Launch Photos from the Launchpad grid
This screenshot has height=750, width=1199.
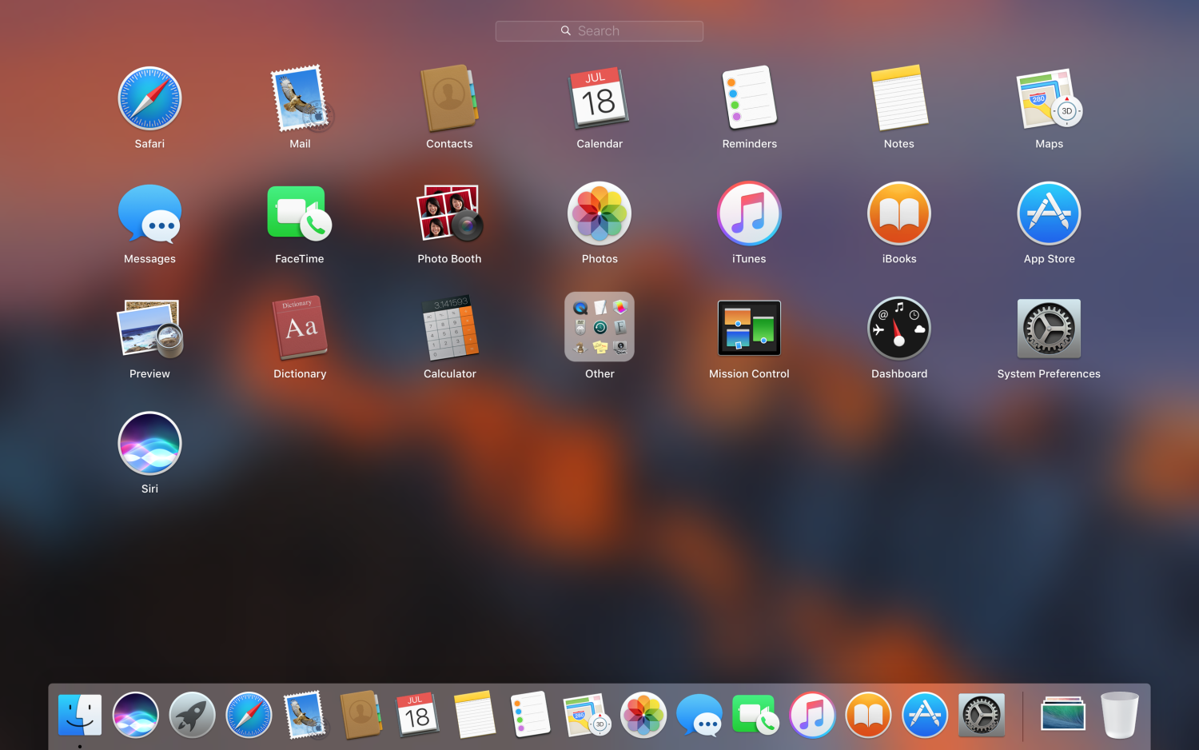coord(599,213)
